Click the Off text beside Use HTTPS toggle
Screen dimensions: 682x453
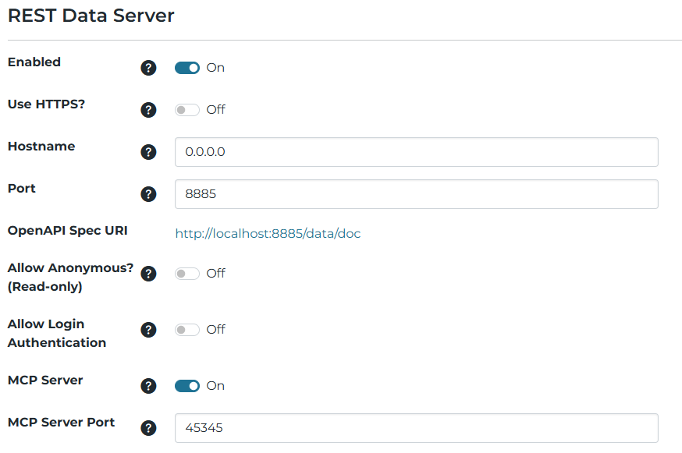[x=215, y=110]
